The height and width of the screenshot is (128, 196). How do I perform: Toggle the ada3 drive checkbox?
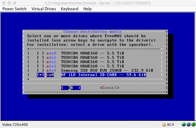point(40,66)
